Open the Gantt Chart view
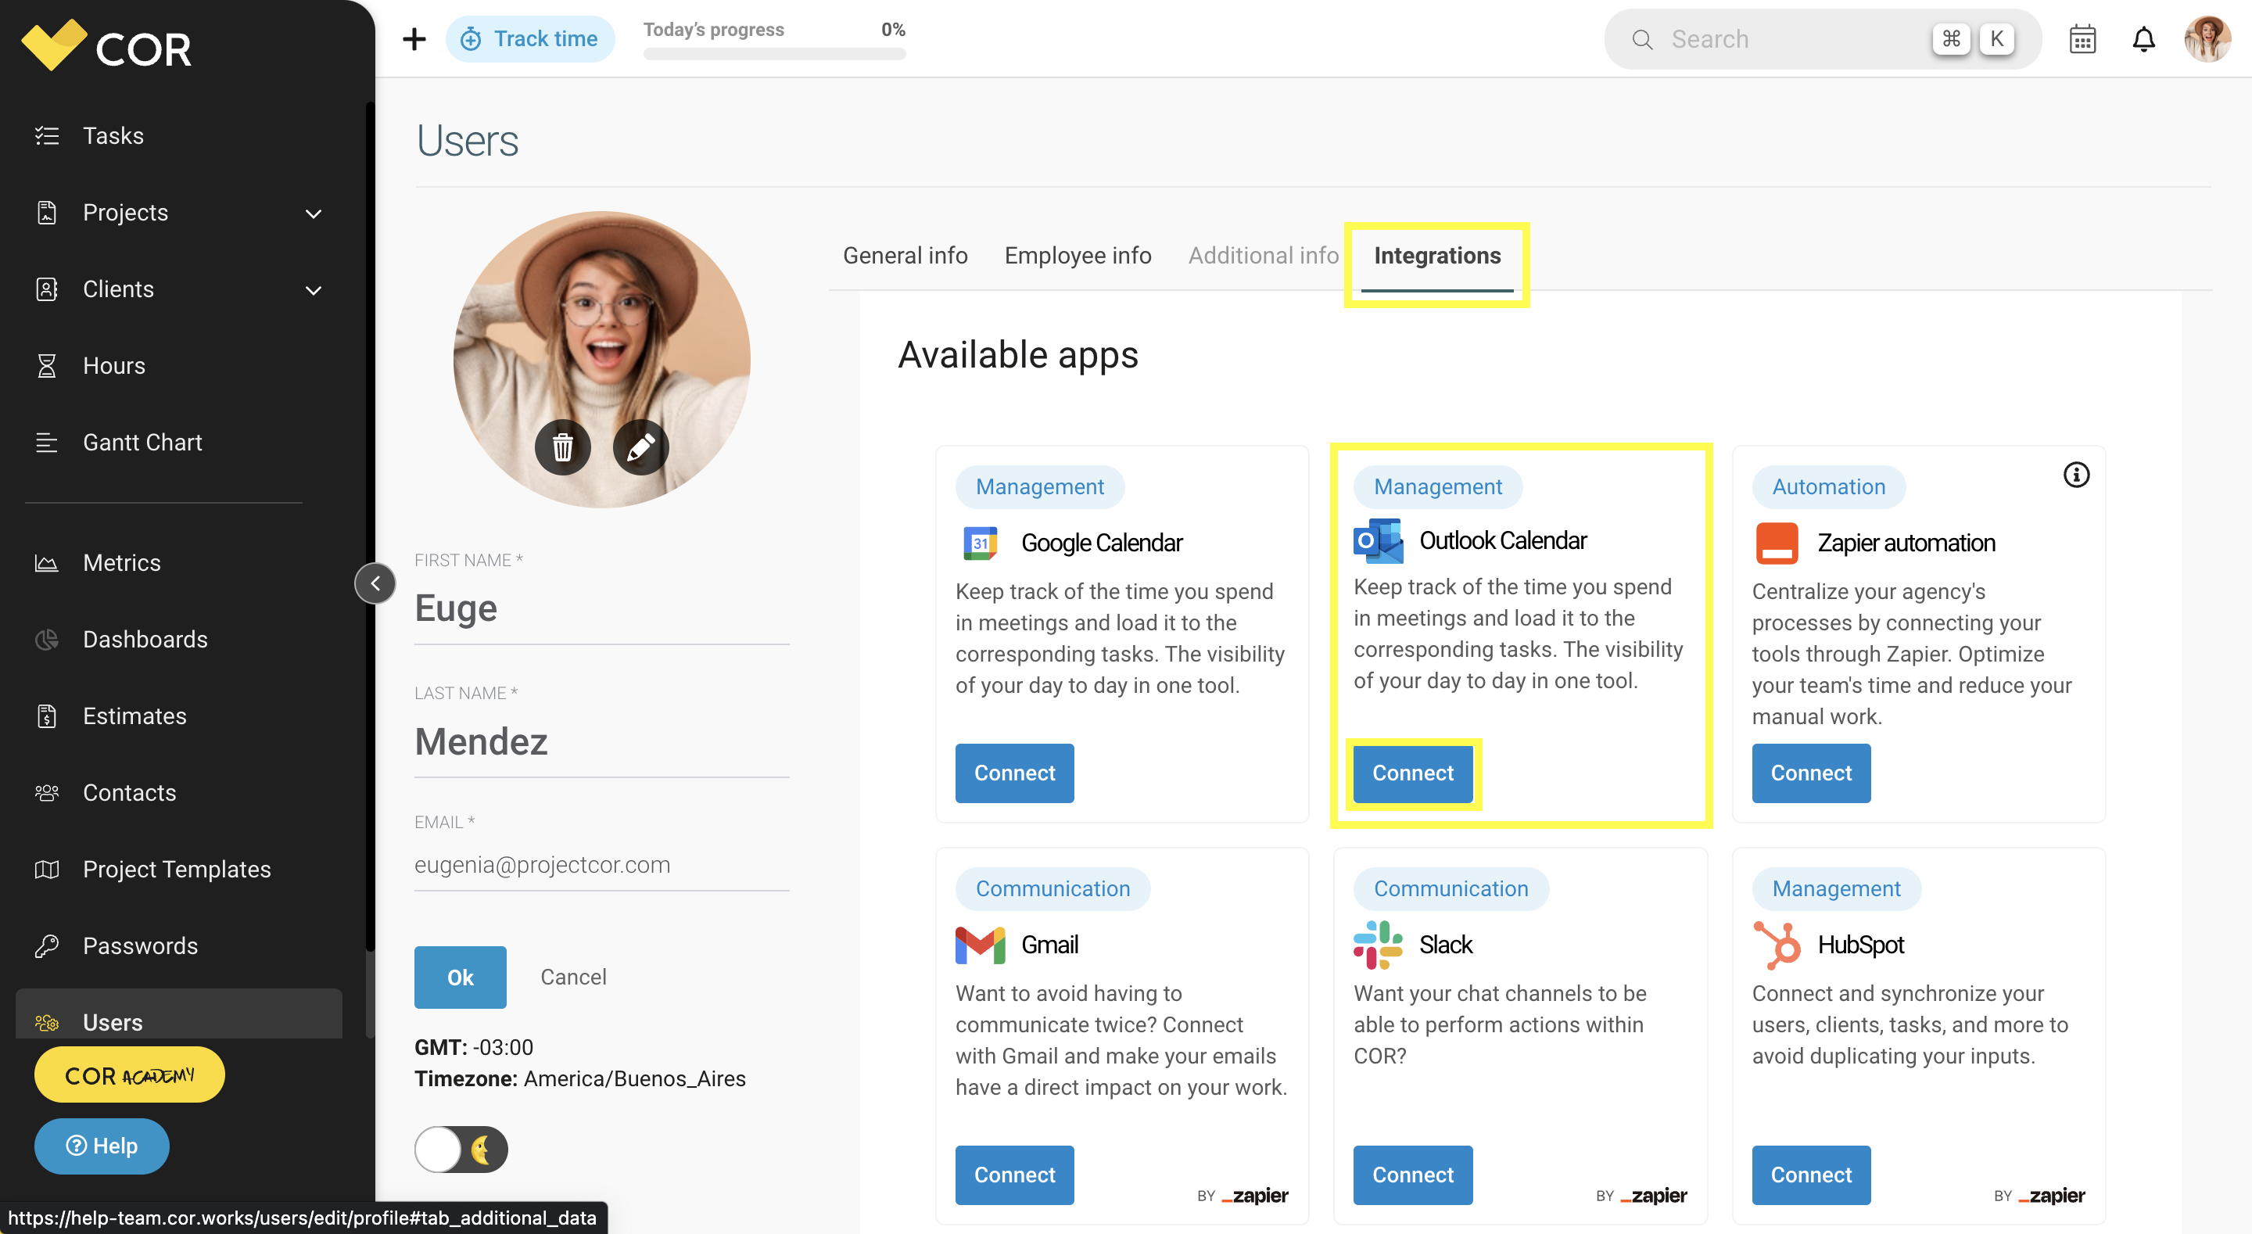 tap(142, 443)
